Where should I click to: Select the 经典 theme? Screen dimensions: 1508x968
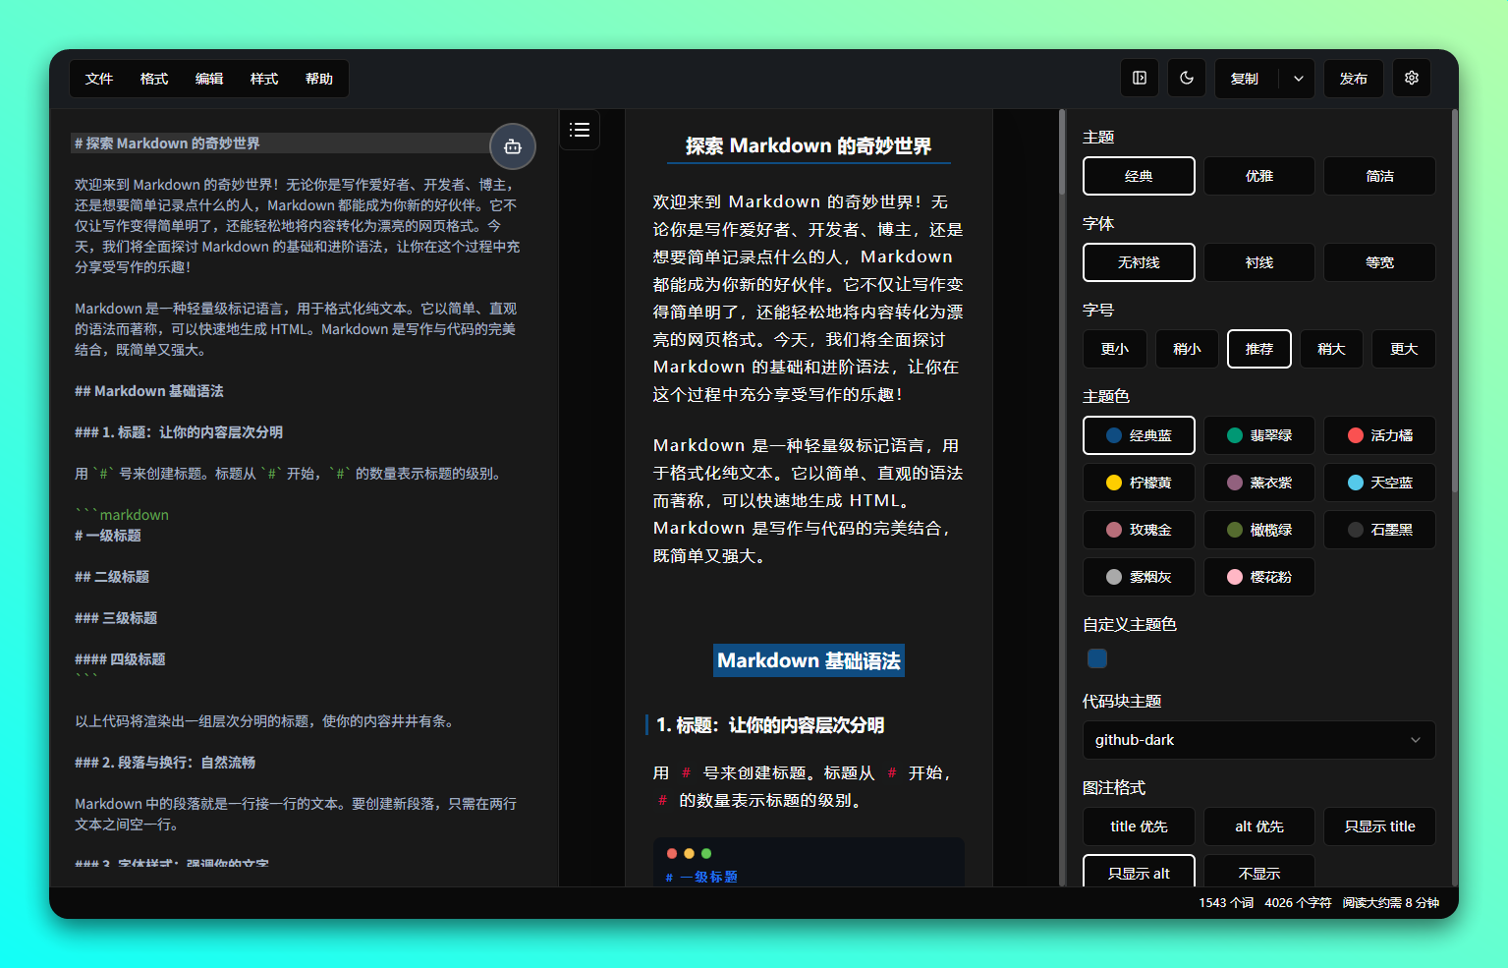point(1139,176)
